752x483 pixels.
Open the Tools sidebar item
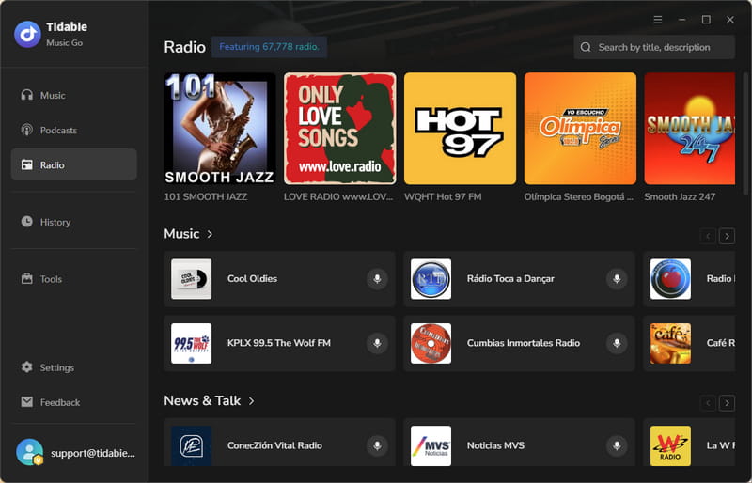(74, 279)
